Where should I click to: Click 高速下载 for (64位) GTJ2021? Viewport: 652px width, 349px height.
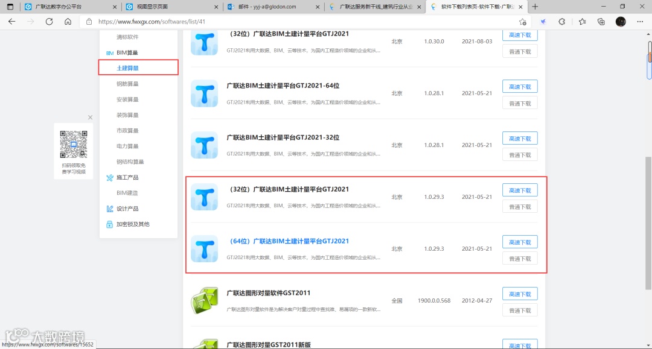(520, 242)
